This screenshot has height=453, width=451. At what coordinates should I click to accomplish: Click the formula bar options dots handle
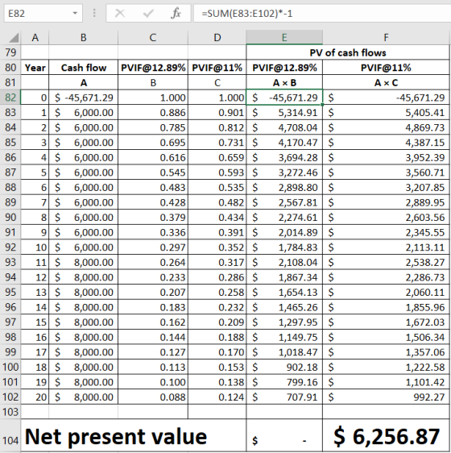[94, 13]
